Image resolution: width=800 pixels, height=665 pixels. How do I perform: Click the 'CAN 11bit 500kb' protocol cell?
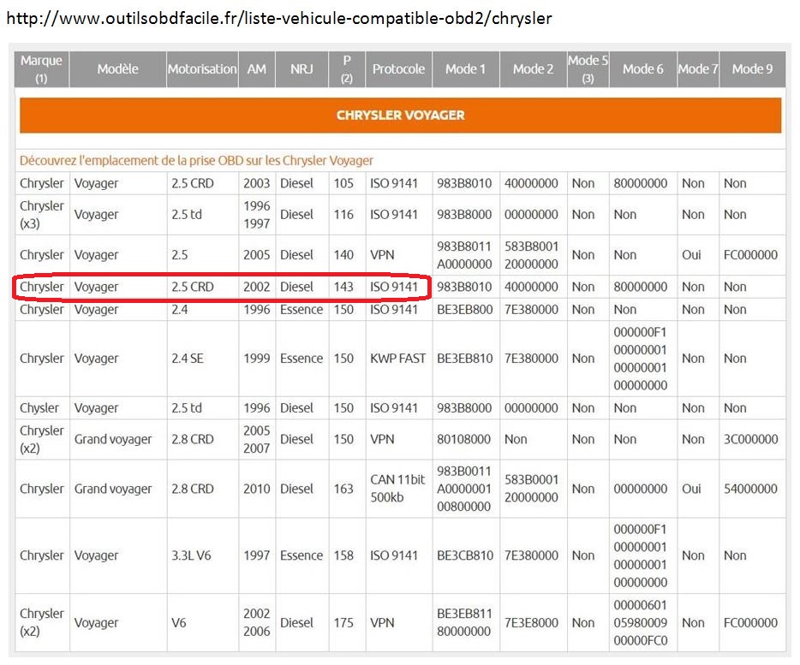[397, 489]
